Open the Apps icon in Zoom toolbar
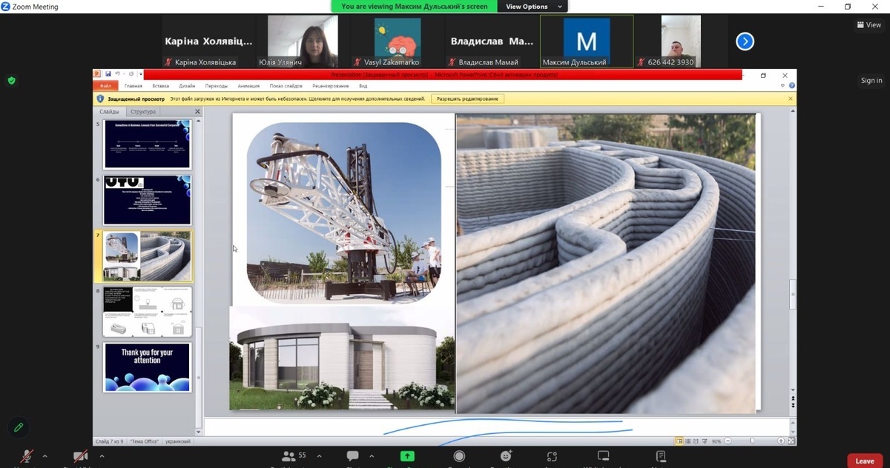The image size is (890, 468). tap(552, 456)
